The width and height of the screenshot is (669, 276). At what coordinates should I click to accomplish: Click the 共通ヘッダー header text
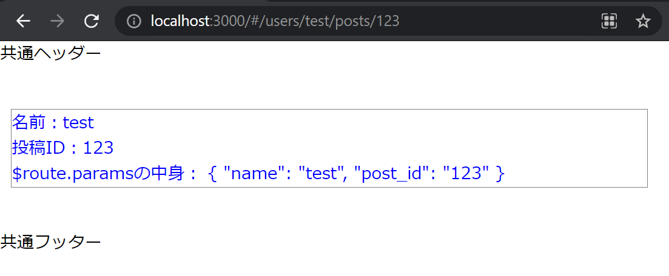coord(50,53)
